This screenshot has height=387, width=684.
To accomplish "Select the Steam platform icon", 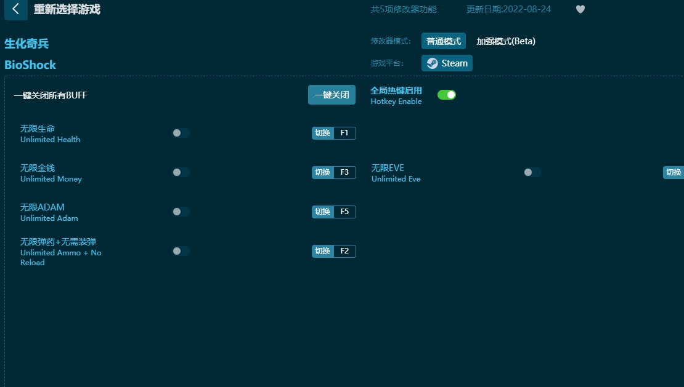I will [x=446, y=63].
